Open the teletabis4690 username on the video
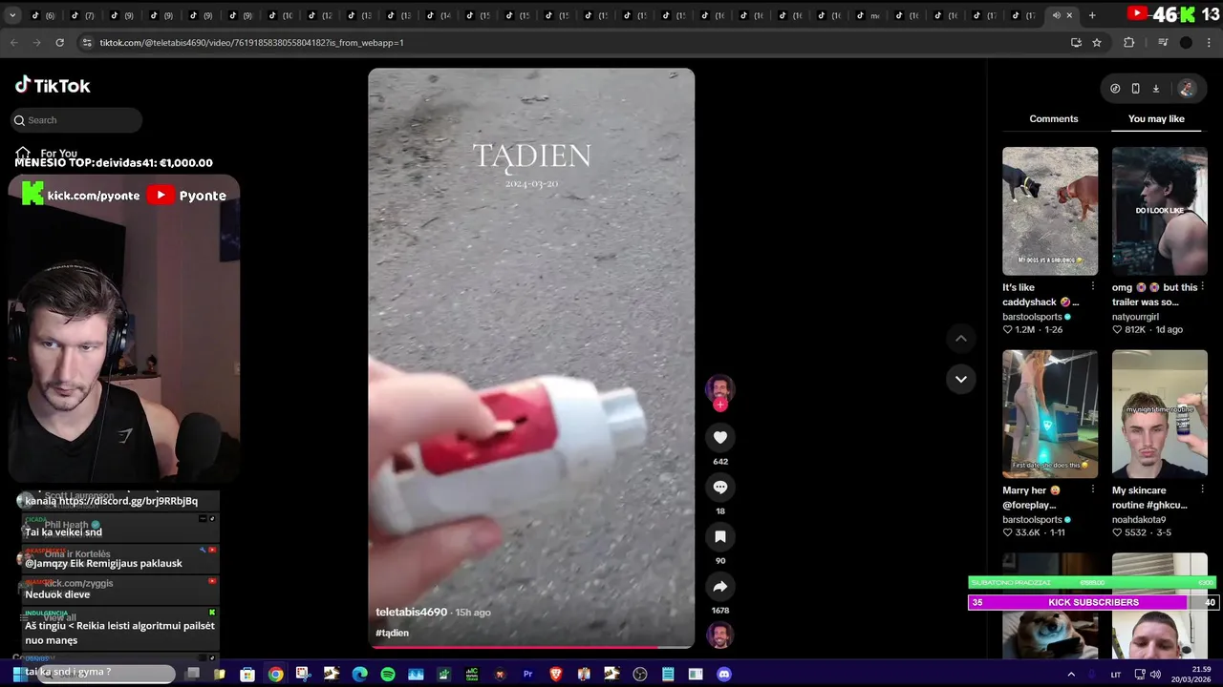This screenshot has width=1223, height=687. [411, 612]
